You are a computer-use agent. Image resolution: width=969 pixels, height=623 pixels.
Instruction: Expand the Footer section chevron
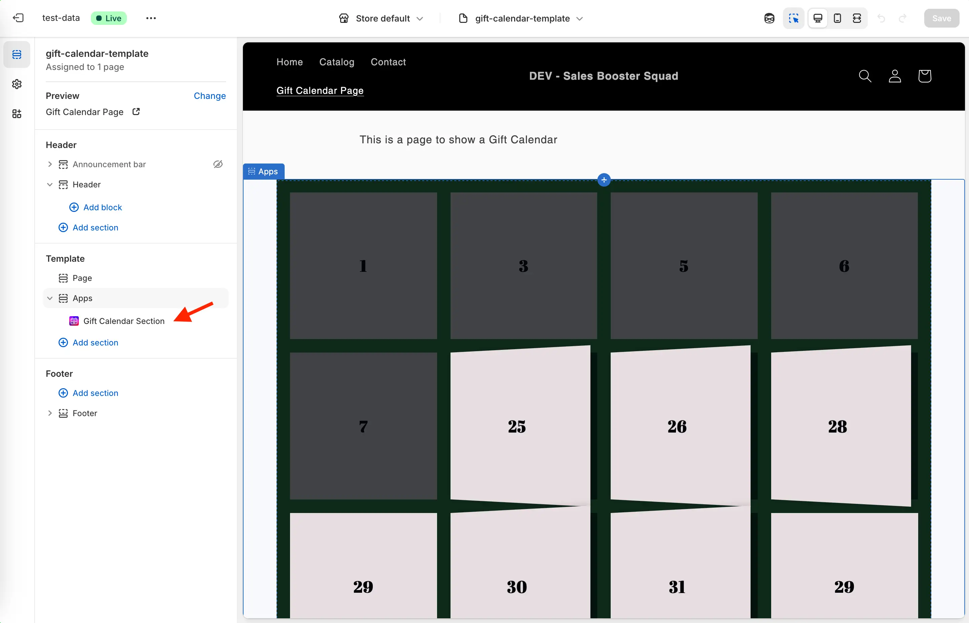(50, 413)
